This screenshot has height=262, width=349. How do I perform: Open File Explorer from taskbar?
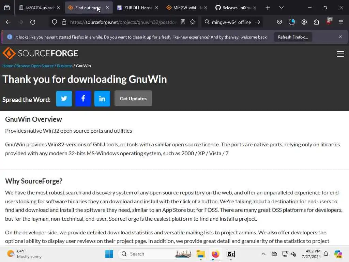point(200,254)
